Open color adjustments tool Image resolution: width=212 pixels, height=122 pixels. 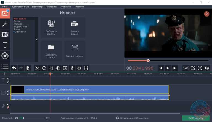click(58, 68)
